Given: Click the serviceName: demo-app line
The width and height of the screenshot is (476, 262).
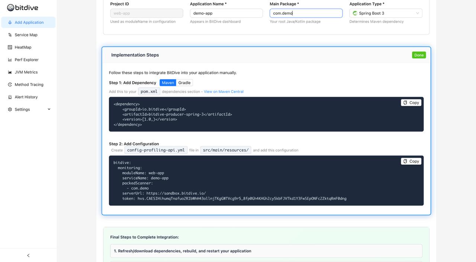Looking at the screenshot, I should (145, 178).
